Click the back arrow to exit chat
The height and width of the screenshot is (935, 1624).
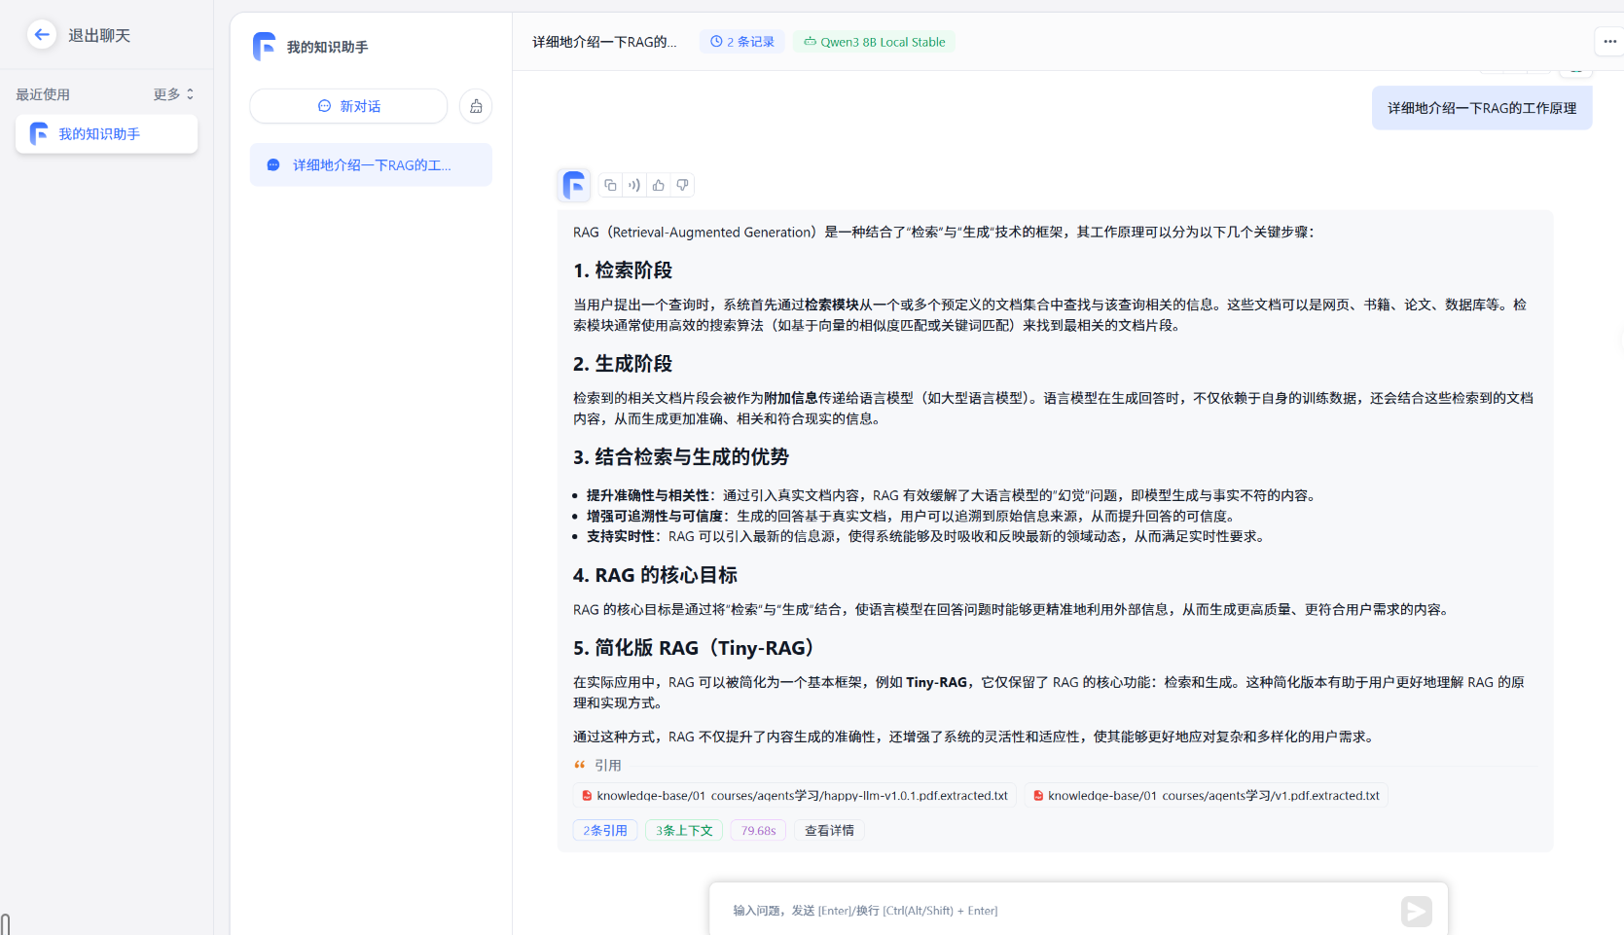tap(41, 35)
